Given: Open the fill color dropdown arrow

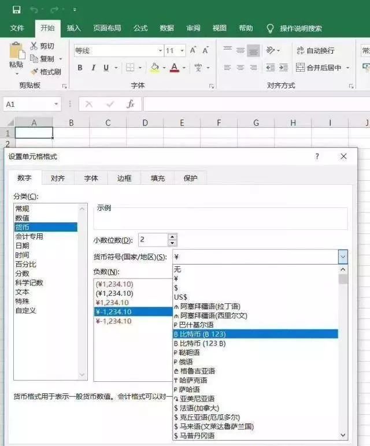Looking at the screenshot, I should [x=164, y=68].
